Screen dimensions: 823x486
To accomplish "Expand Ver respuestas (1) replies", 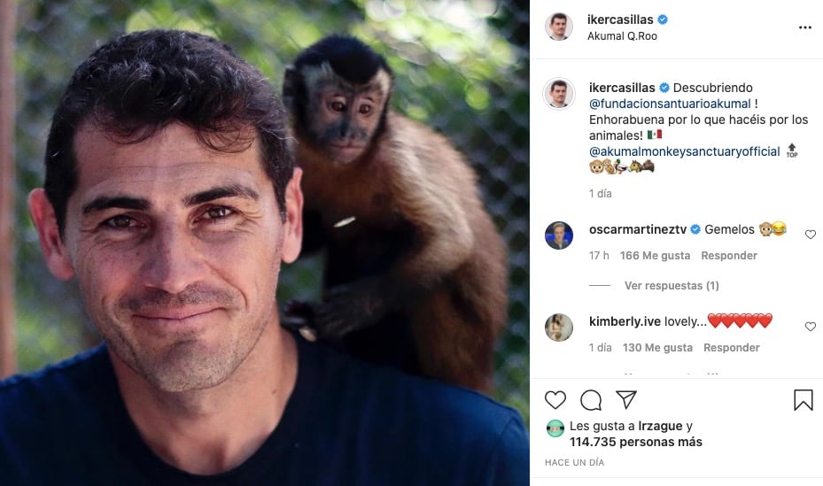I will (x=672, y=286).
